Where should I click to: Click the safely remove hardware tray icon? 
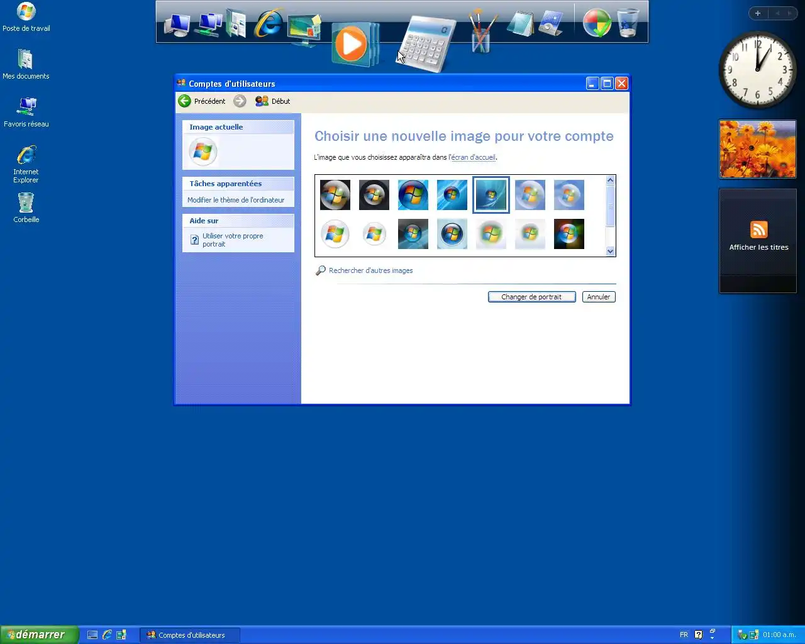(x=742, y=635)
